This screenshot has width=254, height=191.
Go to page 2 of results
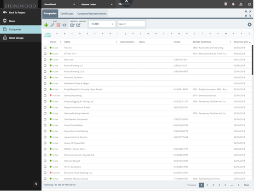click(207, 185)
